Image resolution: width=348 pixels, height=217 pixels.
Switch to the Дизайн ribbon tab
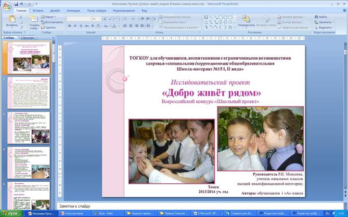point(55,10)
